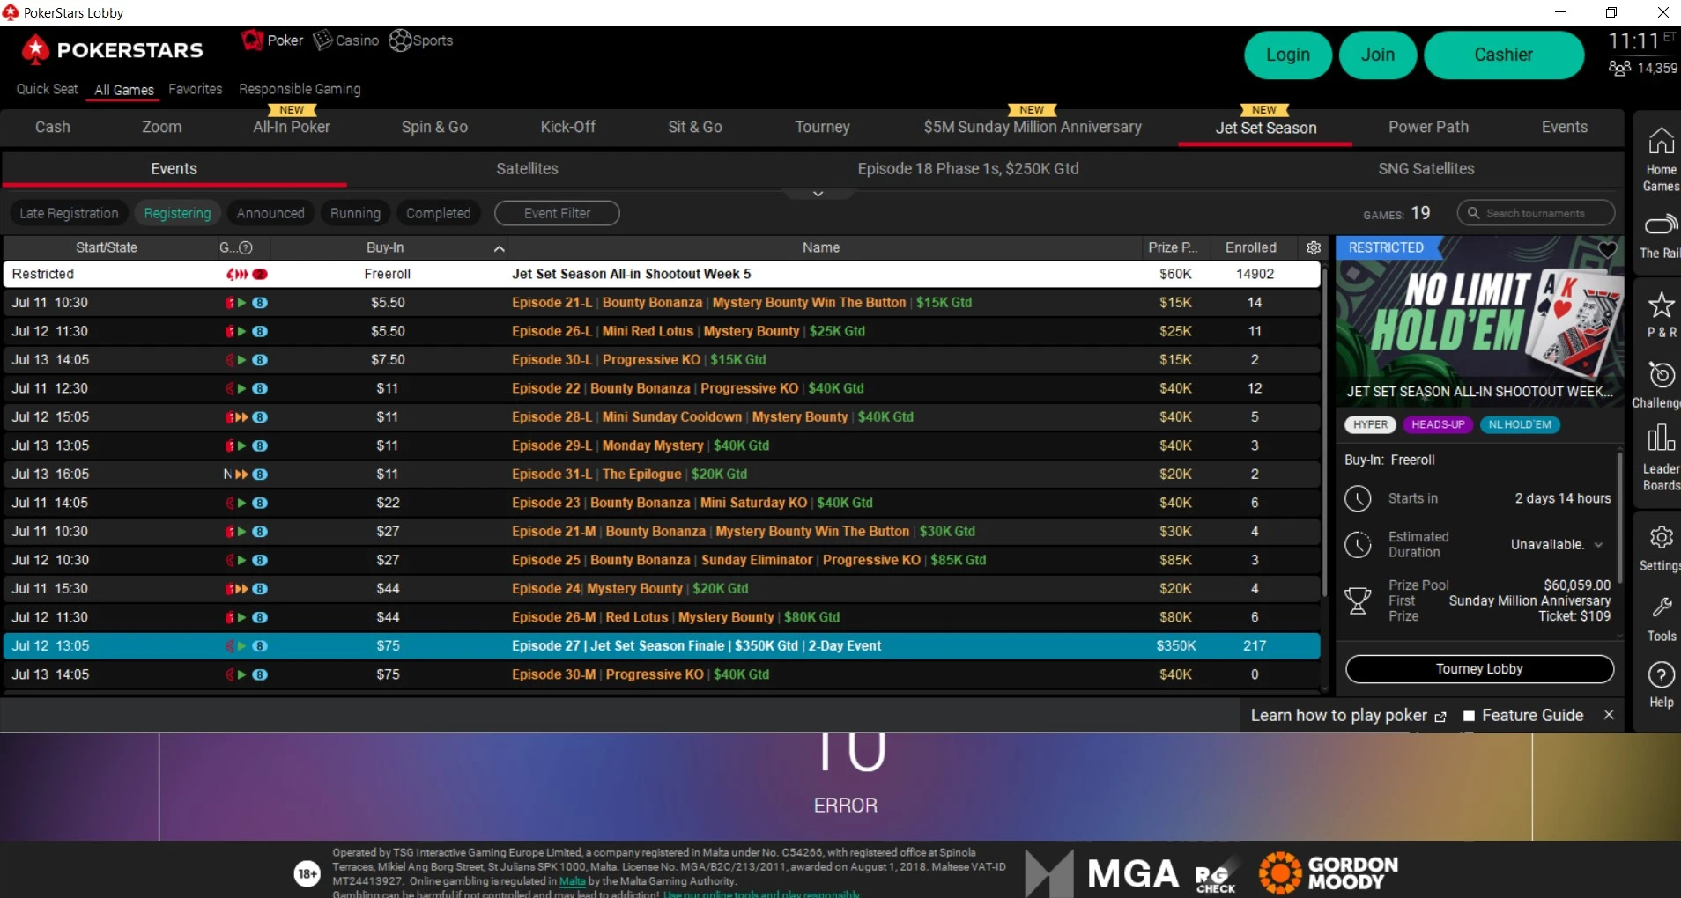The height and width of the screenshot is (898, 1681).
Task: Toggle the Running filter chip
Action: tap(355, 213)
